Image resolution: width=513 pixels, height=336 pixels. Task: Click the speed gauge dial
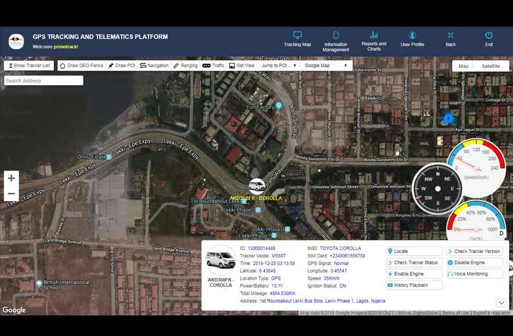pos(476,168)
